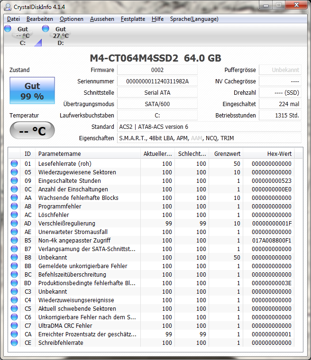Click the NV Cachegrösse field
Screen dimensions: 311x360
[x=280, y=81]
